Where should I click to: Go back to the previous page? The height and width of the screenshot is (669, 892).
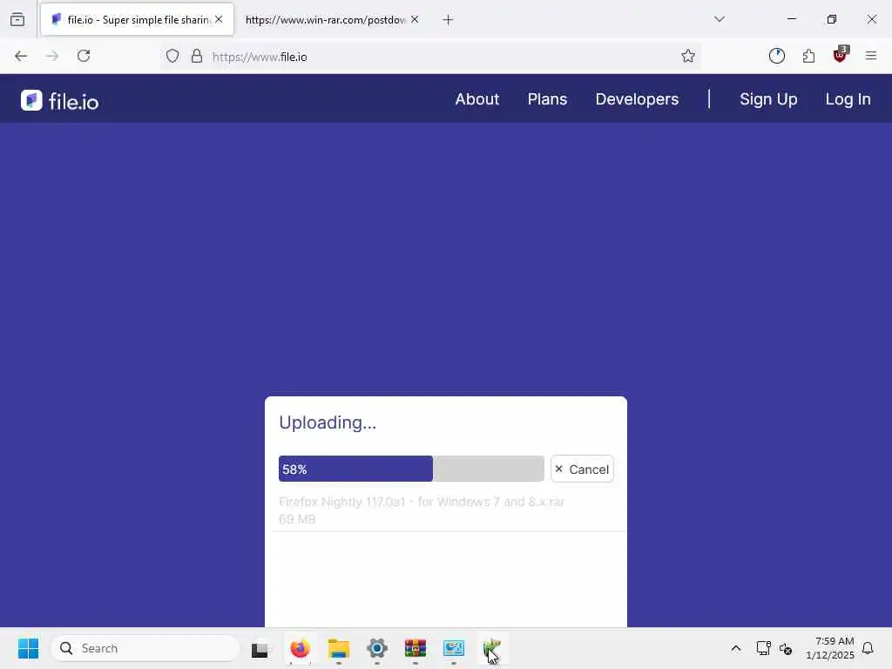coord(21,56)
